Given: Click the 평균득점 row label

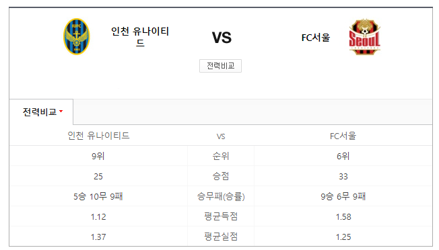Looking at the screenshot, I should pyautogui.click(x=221, y=216).
